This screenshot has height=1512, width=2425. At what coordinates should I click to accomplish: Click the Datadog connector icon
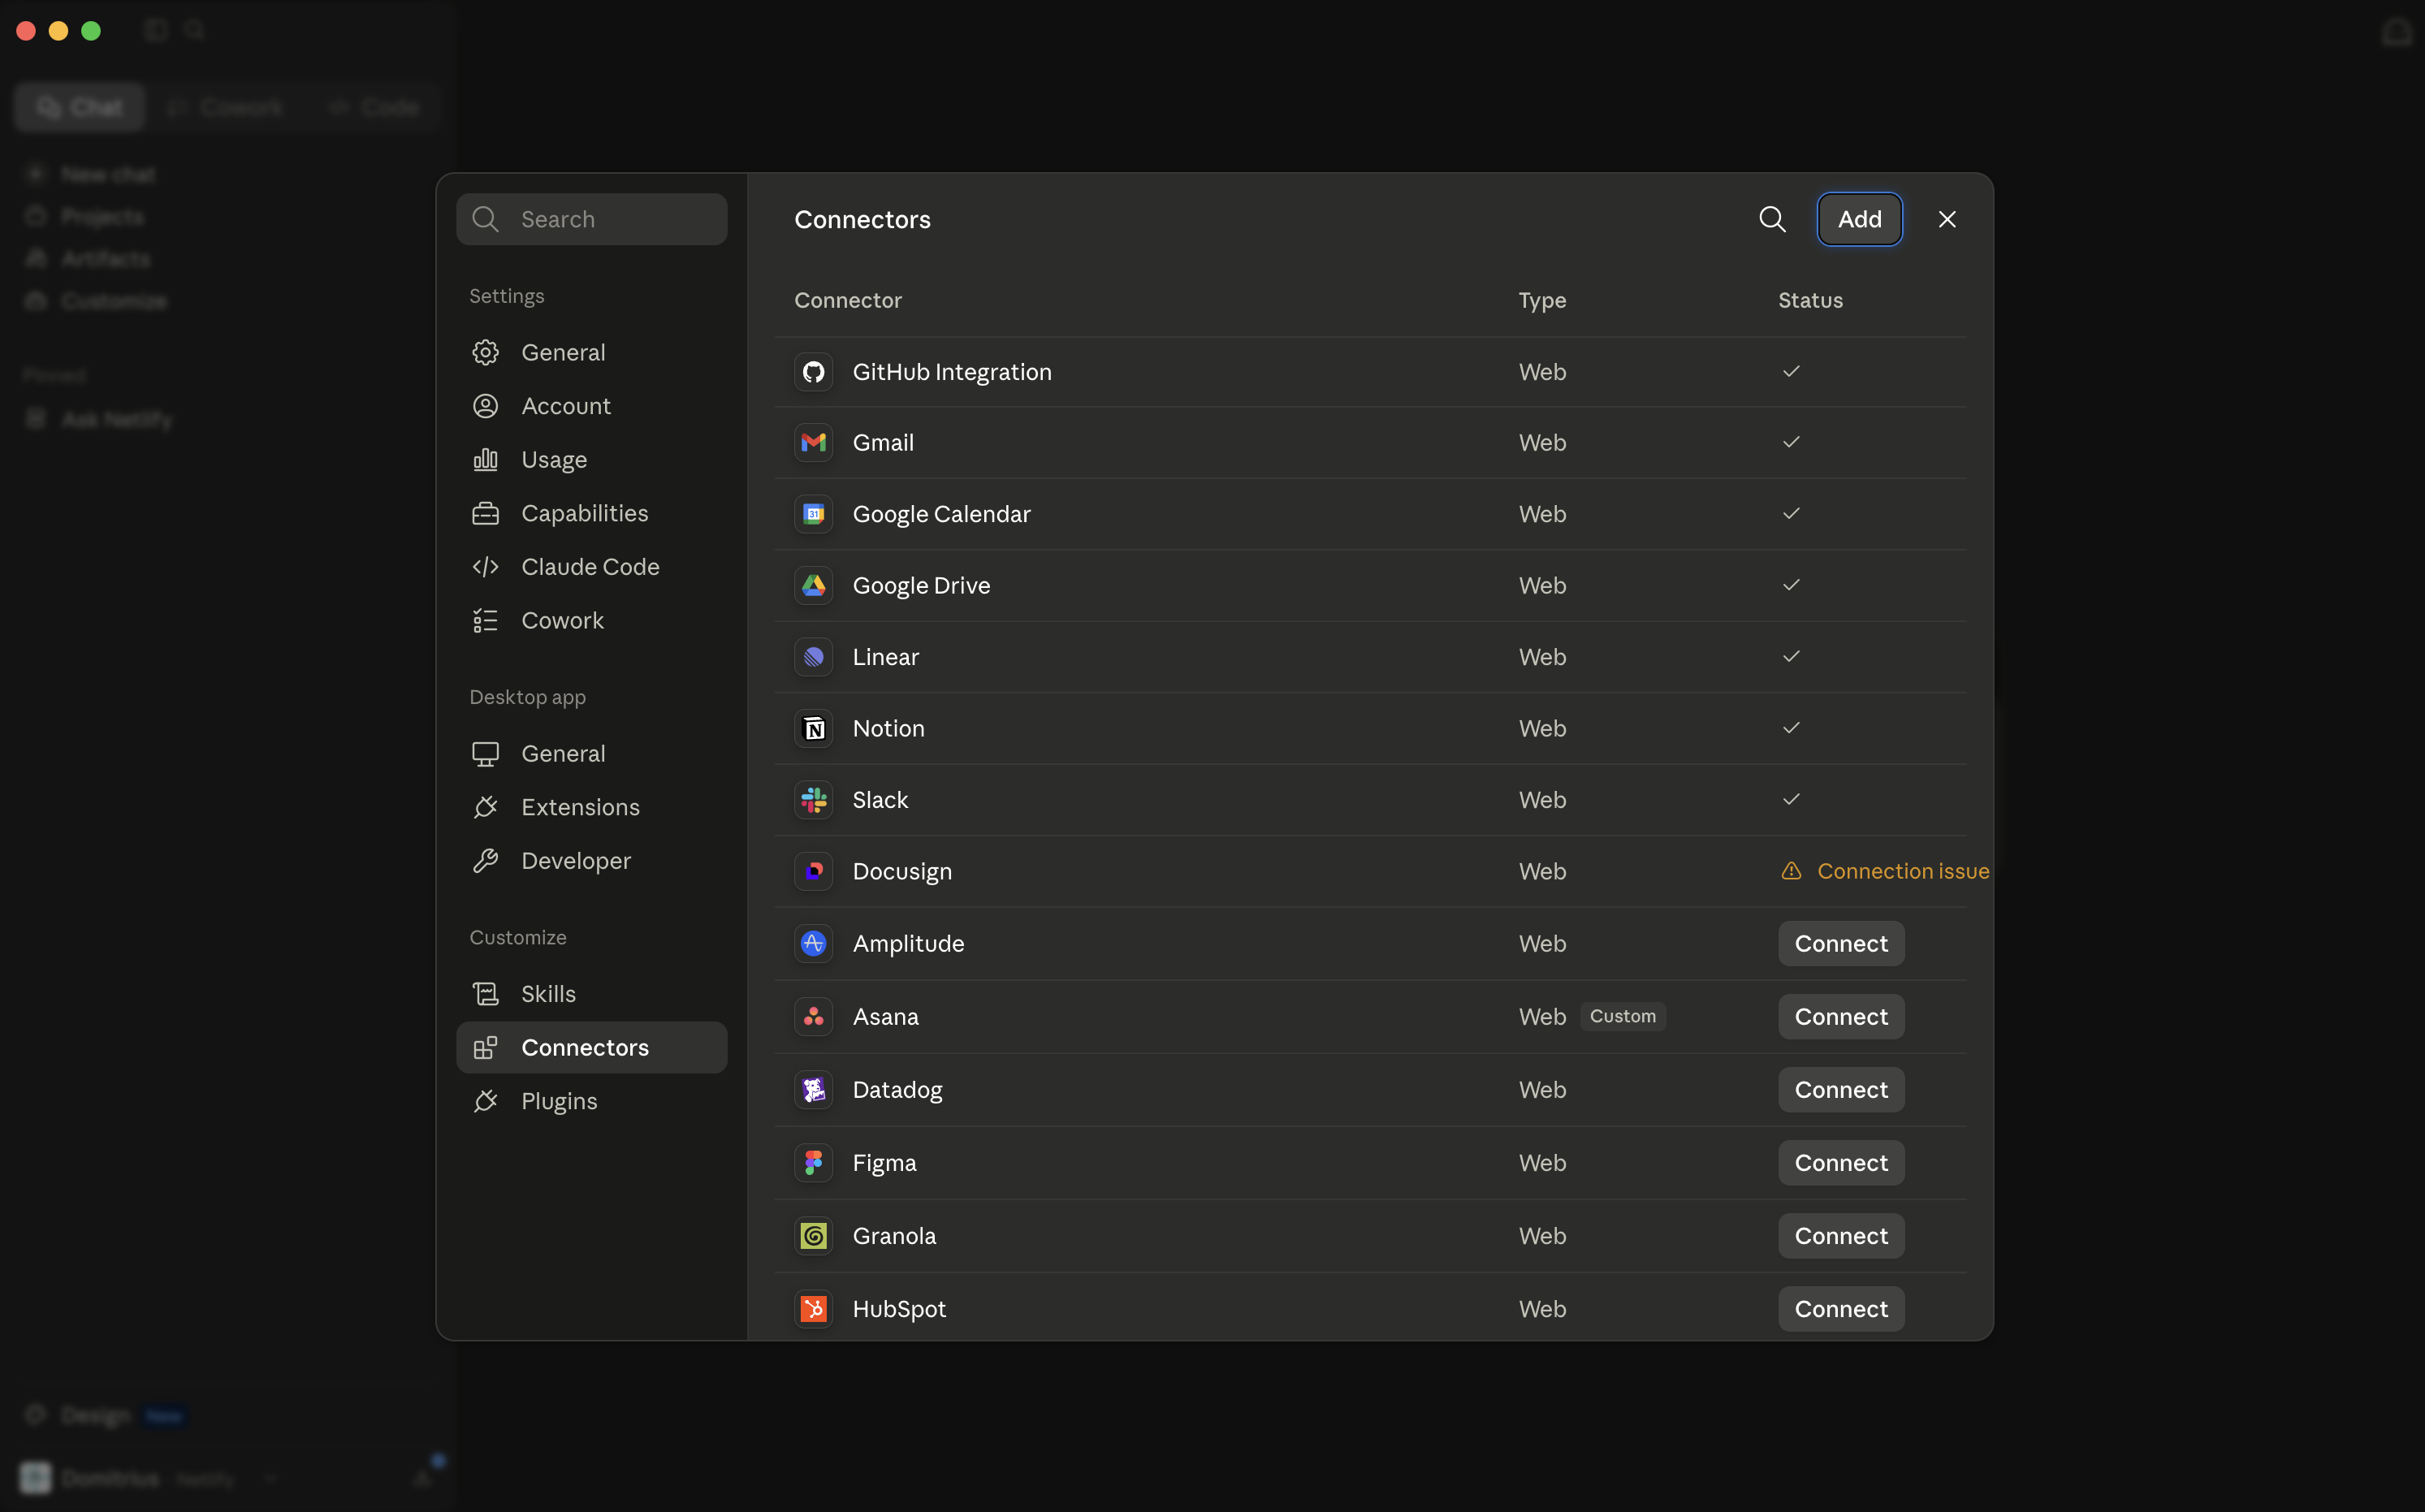coord(813,1089)
